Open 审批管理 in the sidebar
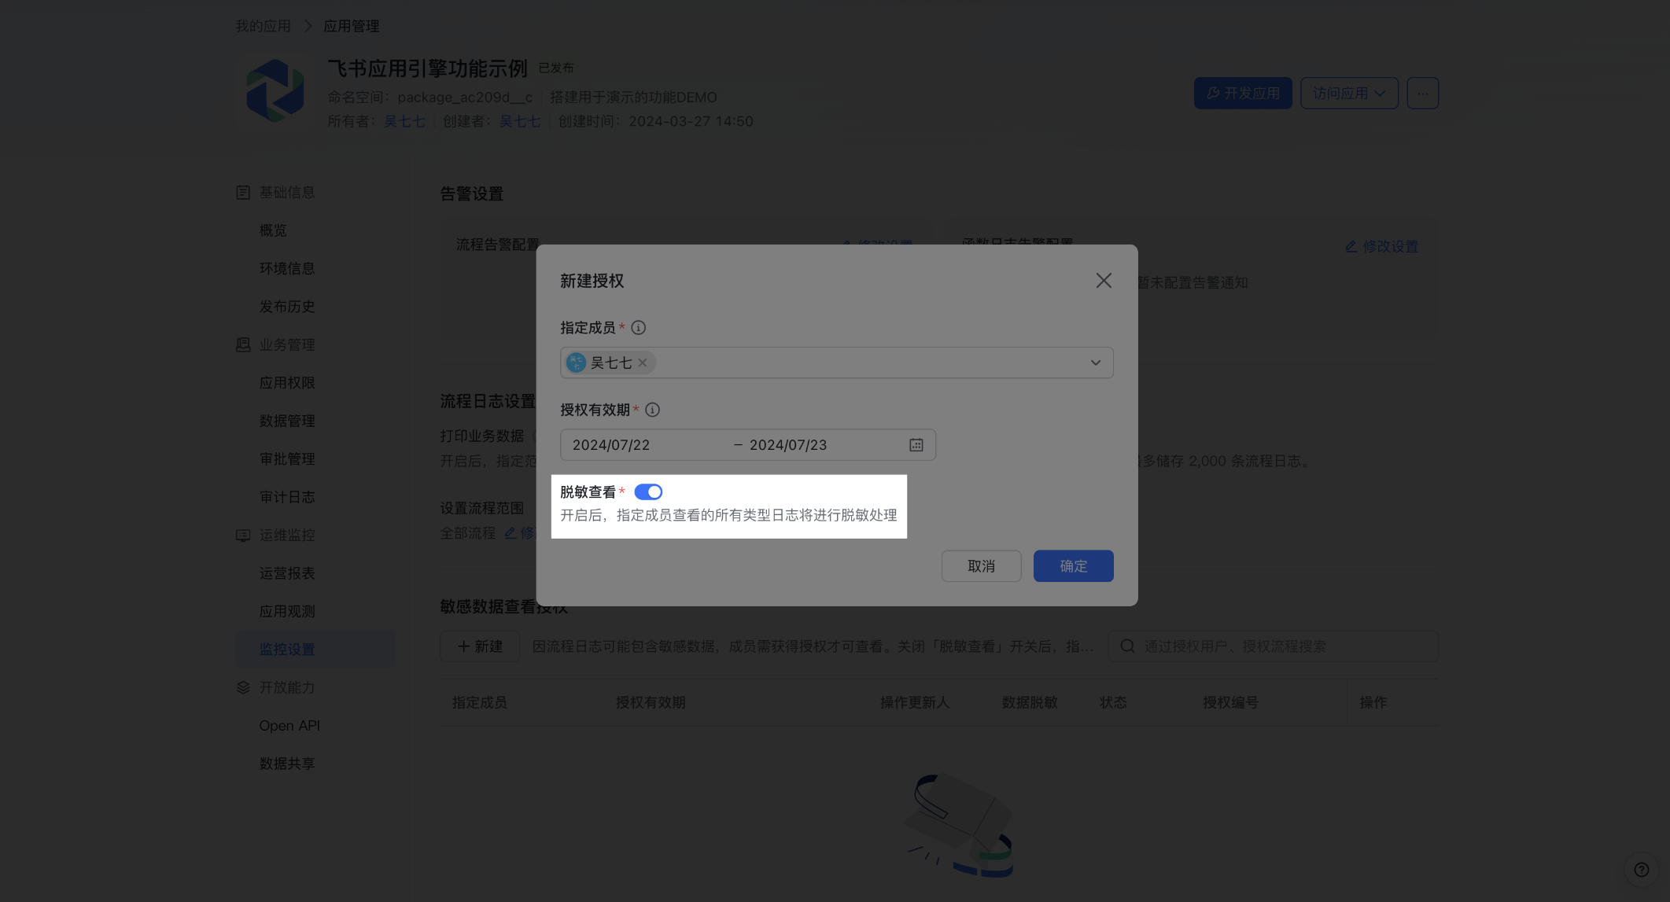The width and height of the screenshot is (1670, 902). [x=287, y=459]
